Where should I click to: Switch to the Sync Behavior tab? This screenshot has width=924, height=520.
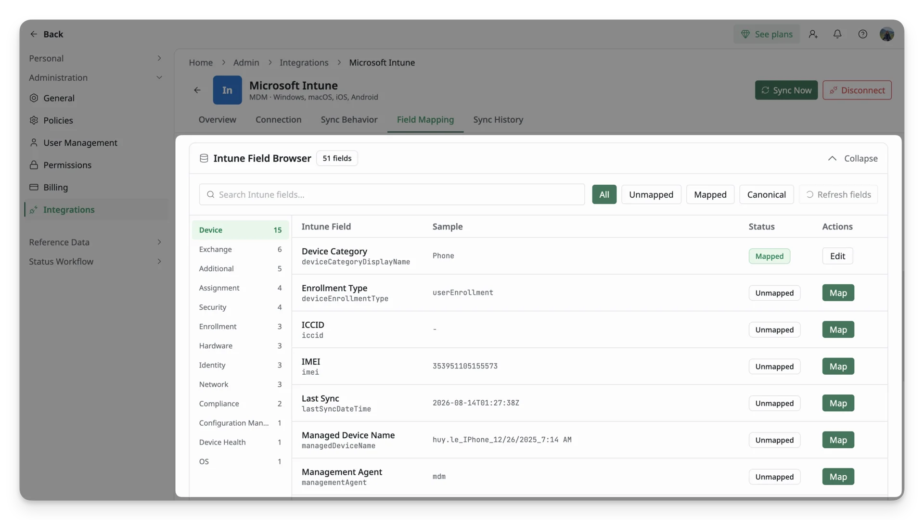(349, 120)
